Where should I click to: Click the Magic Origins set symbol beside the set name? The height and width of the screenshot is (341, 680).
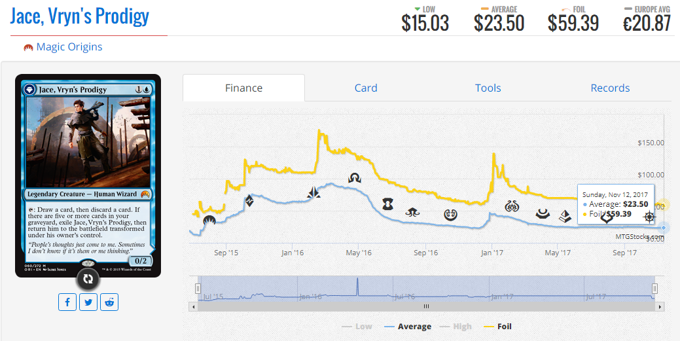pyautogui.click(x=29, y=47)
